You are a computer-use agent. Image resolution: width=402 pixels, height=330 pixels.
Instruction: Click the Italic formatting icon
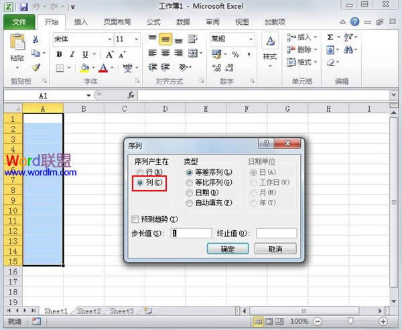pyautogui.click(x=72, y=54)
